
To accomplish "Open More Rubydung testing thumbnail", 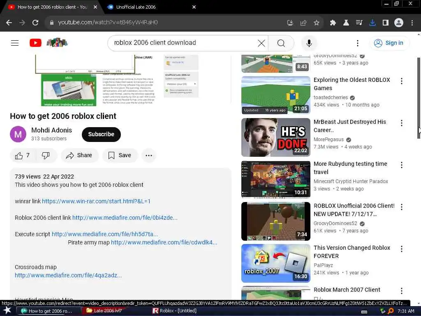I will 276,179.
